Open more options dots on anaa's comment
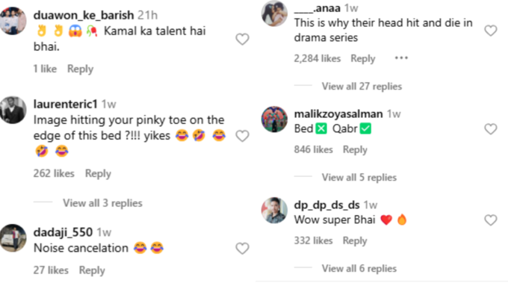The height and width of the screenshot is (286, 508). pyautogui.click(x=401, y=58)
